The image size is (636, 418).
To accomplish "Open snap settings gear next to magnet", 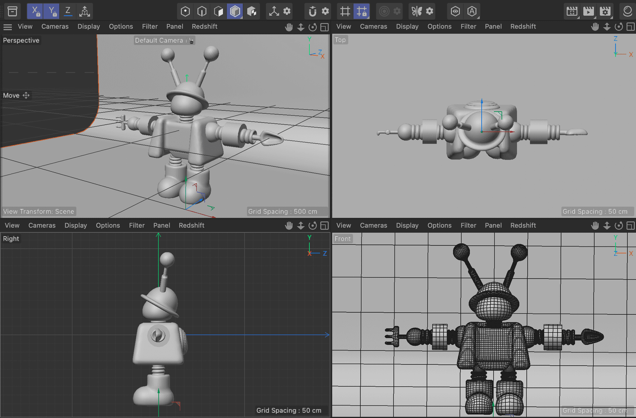I will pyautogui.click(x=326, y=11).
